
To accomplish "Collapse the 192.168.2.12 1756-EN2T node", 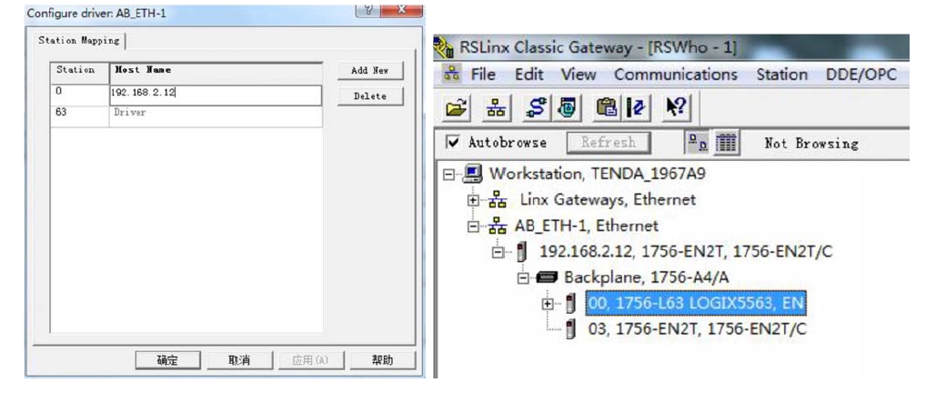I will point(498,252).
